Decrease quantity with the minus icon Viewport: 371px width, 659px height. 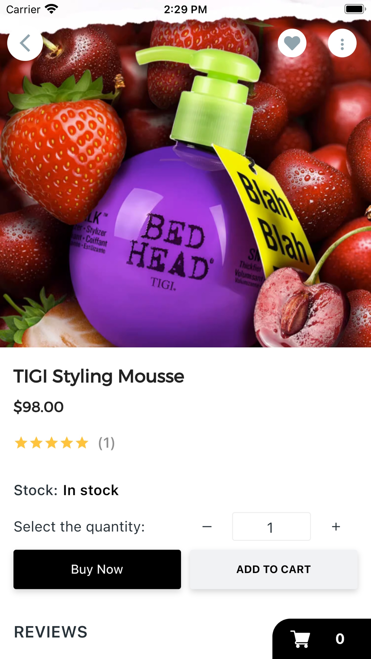pyautogui.click(x=207, y=527)
